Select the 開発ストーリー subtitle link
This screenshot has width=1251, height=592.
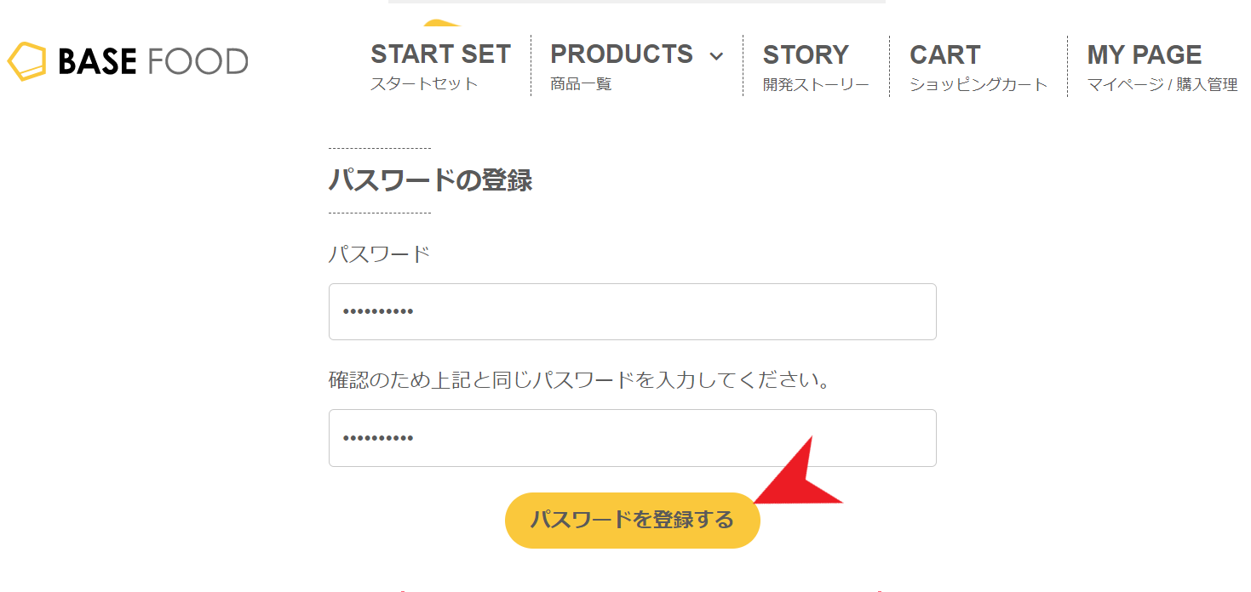point(816,85)
